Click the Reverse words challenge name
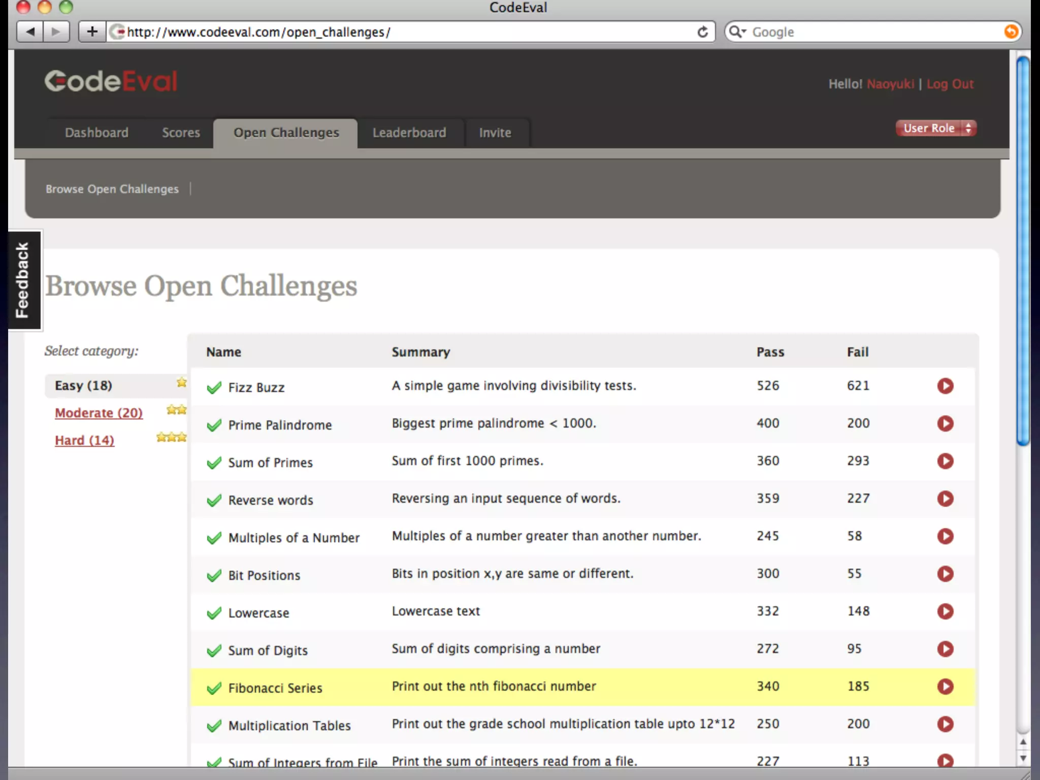 point(271,500)
